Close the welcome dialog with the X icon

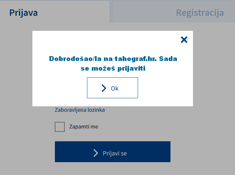184,40
